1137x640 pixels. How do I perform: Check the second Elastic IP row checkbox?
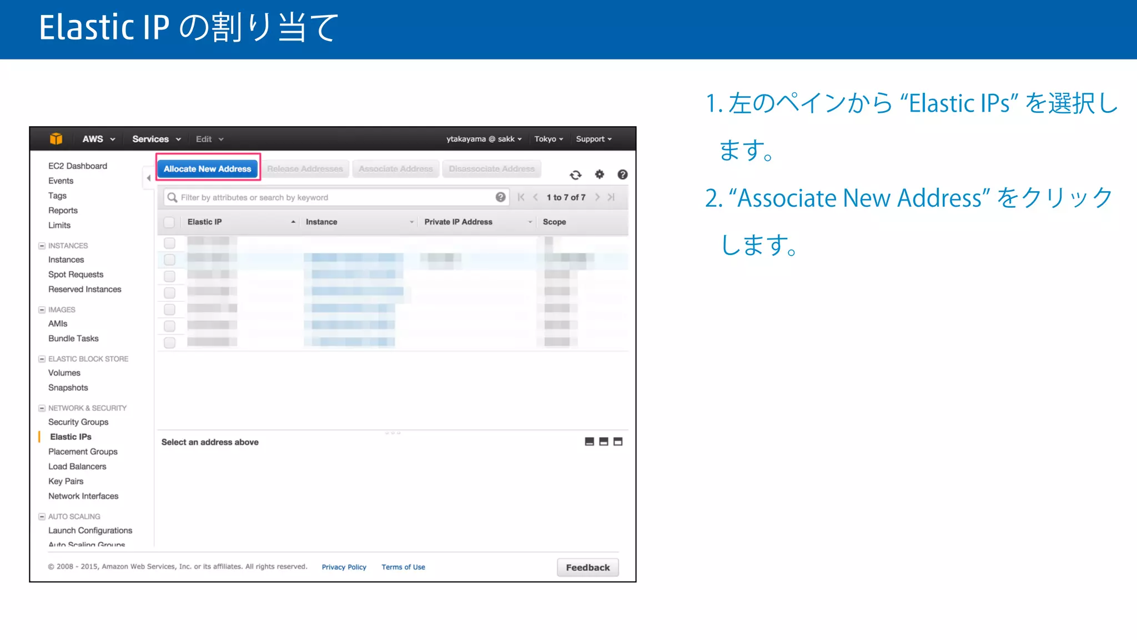click(x=170, y=260)
